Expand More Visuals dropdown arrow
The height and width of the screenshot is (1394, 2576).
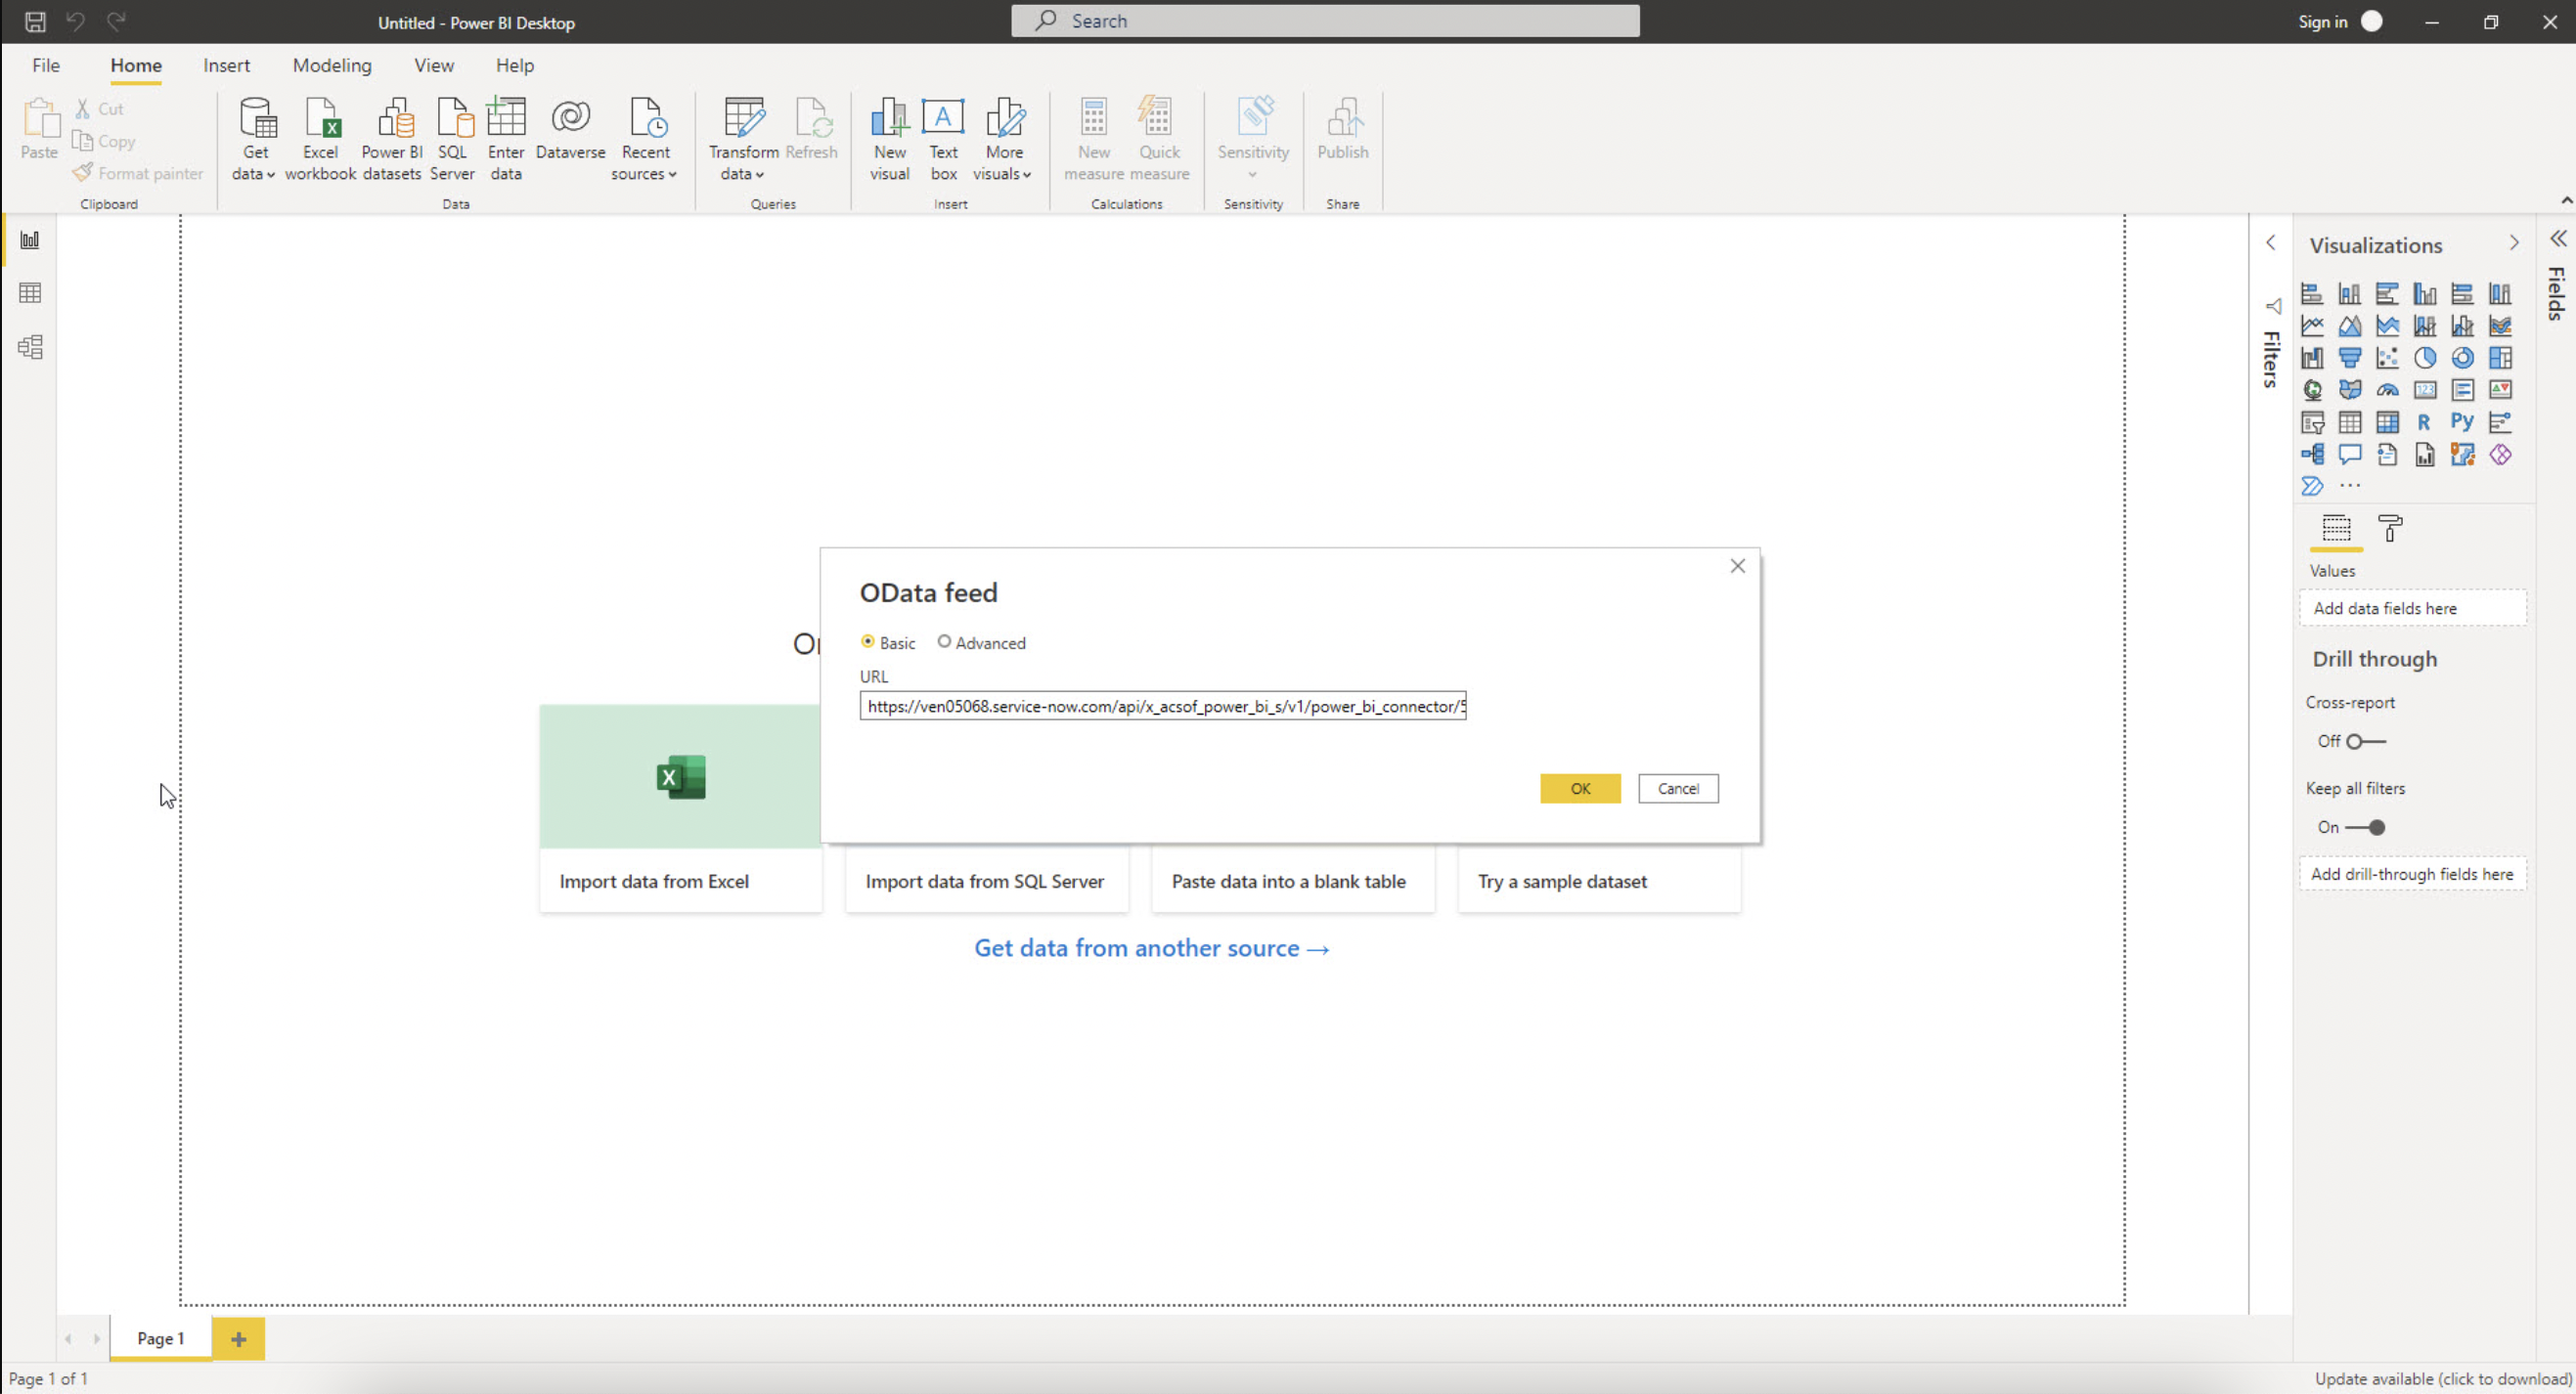click(x=1027, y=175)
